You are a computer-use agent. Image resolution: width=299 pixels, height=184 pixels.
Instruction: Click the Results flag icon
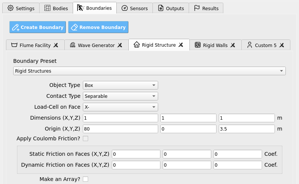click(197, 8)
